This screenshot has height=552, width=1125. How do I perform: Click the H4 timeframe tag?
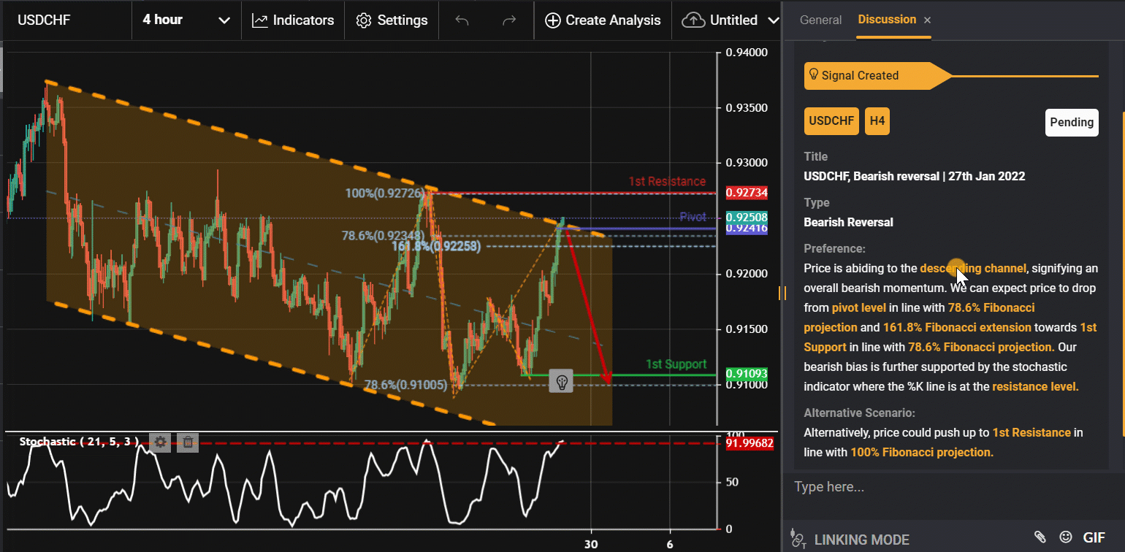[x=877, y=121]
